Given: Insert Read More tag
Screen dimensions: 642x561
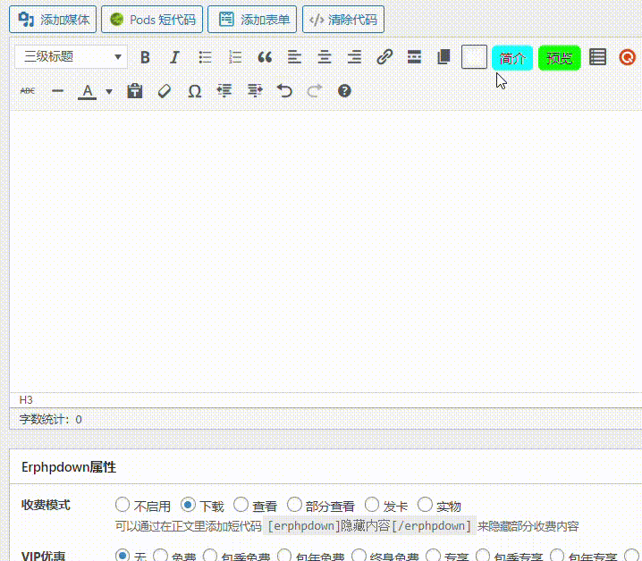Looking at the screenshot, I should pos(414,57).
